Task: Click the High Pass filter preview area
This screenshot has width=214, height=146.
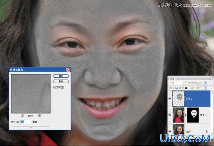Action: tap(31, 94)
